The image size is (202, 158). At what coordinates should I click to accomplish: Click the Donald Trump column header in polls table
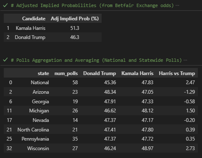click(x=100, y=73)
